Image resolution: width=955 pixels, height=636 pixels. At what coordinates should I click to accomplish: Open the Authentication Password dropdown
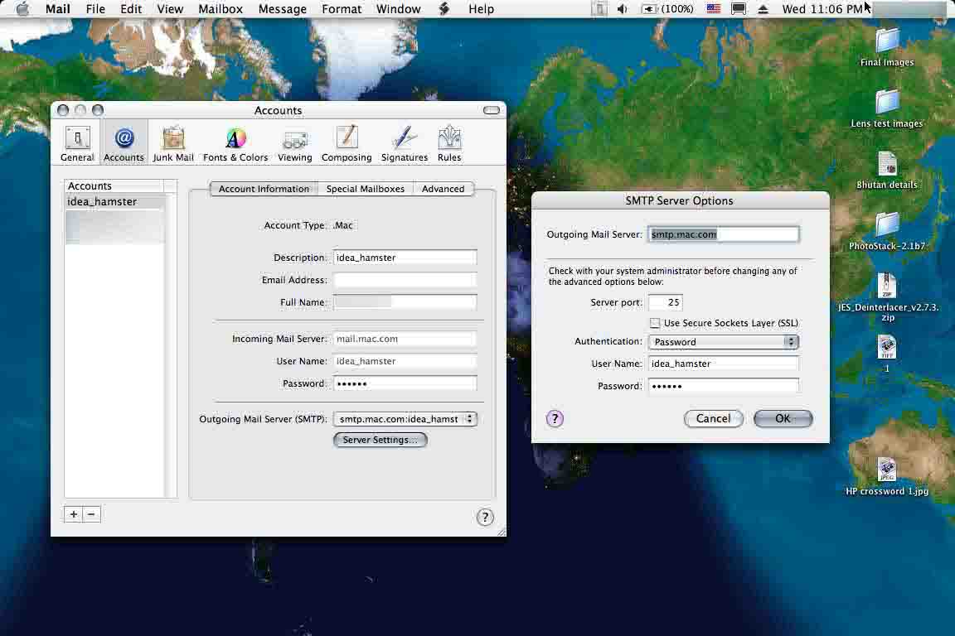click(724, 342)
